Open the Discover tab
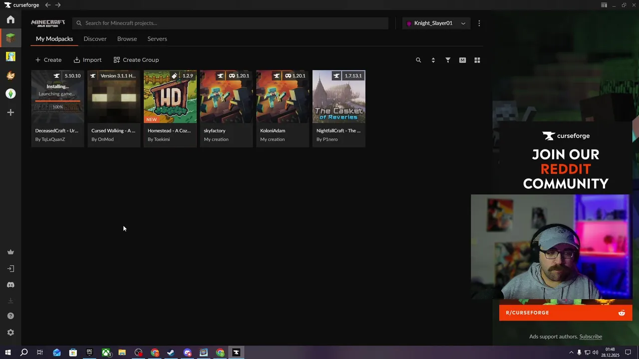Image resolution: width=639 pixels, height=359 pixels. [95, 39]
